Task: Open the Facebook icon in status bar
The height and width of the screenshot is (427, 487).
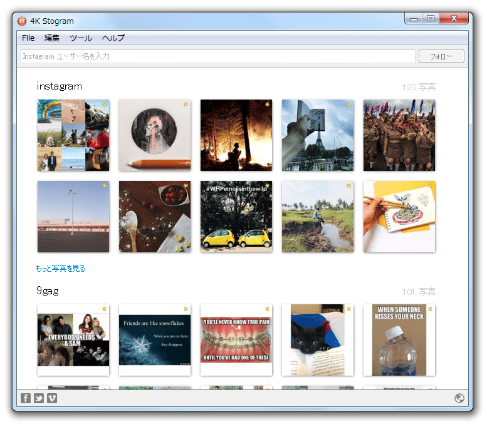Action: pyautogui.click(x=26, y=398)
